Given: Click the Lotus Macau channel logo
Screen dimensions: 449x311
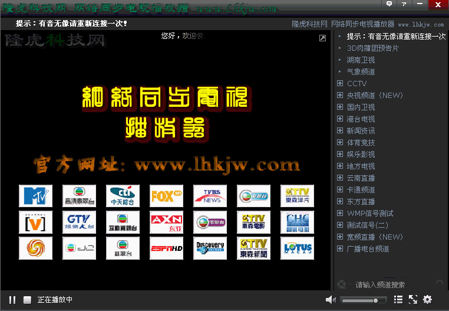Looking at the screenshot, I should click(297, 248).
